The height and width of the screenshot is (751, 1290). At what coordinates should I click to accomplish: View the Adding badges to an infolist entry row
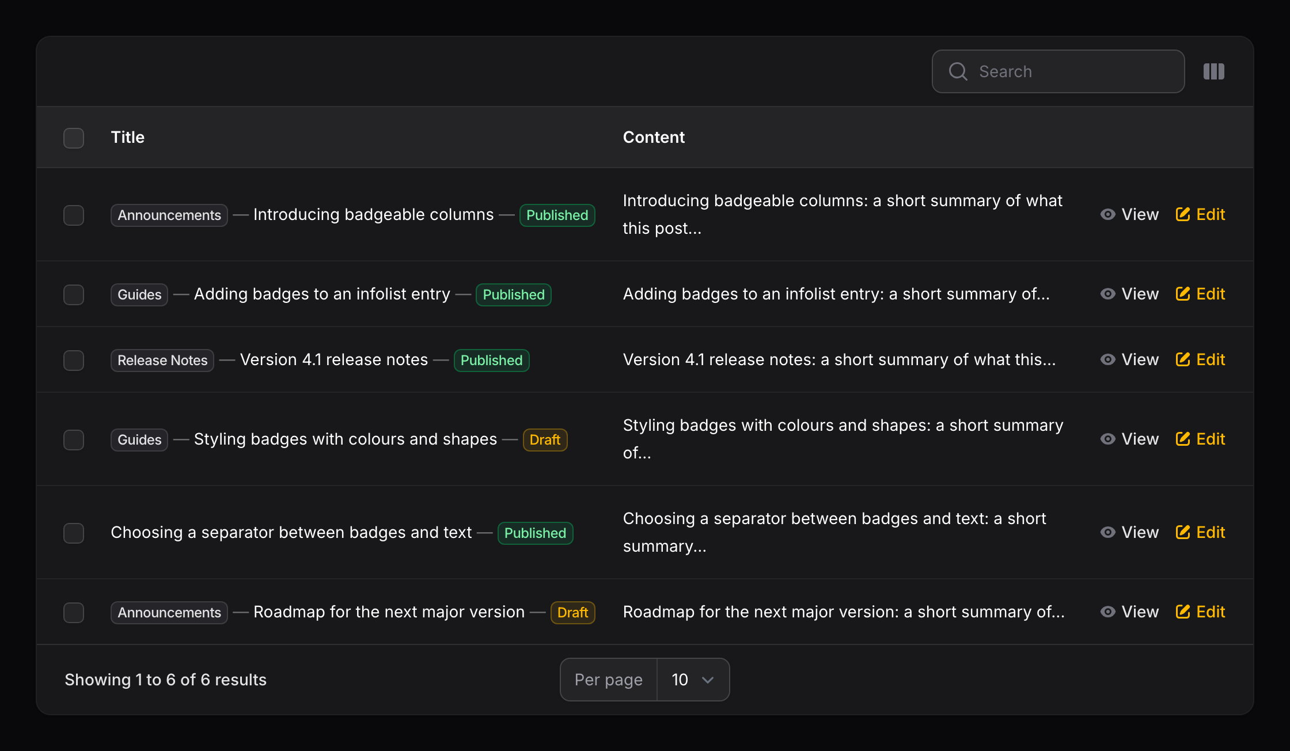click(1129, 294)
